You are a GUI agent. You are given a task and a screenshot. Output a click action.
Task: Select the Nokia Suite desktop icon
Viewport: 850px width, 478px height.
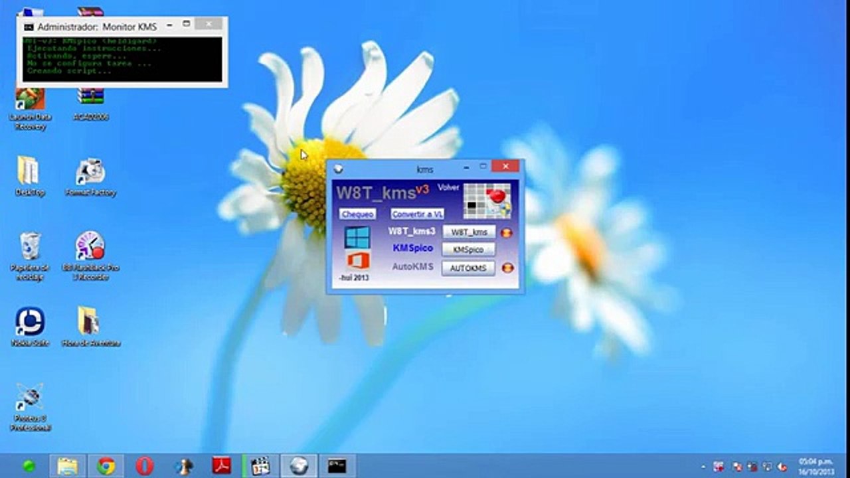click(30, 327)
